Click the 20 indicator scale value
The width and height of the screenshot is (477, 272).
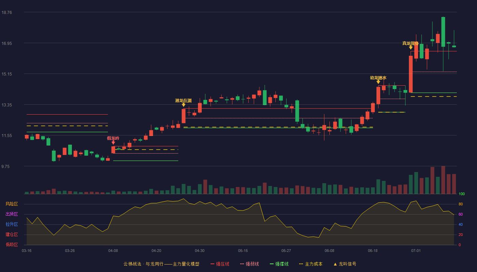point(461,235)
